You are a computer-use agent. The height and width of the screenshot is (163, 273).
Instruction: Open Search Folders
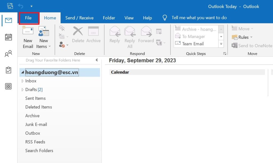39,151
